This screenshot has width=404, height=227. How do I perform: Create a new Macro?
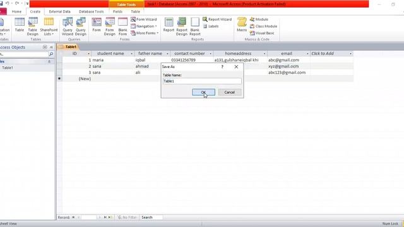[x=242, y=25]
